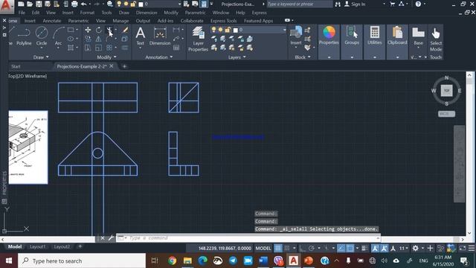Expand the Block panel
The image size is (476, 268).
pyautogui.click(x=303, y=57)
